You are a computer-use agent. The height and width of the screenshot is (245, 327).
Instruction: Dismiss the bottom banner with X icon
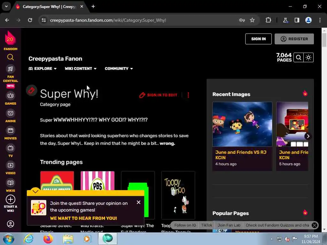point(315,225)
